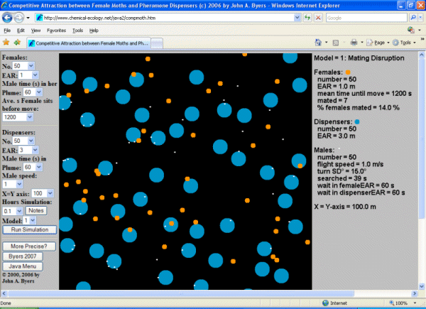Open the Edit menu

(21, 31)
